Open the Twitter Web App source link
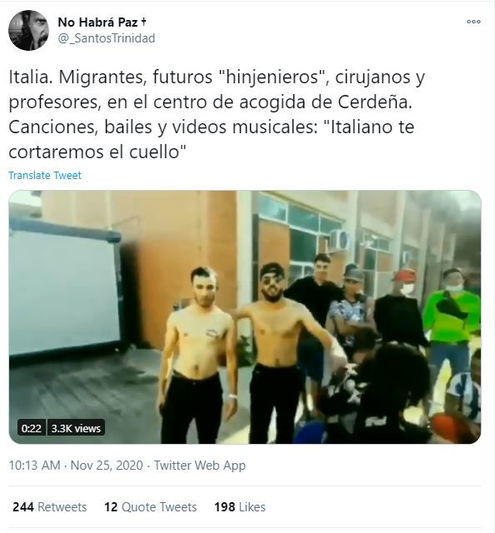Screen dimensions: 495x533 tap(200, 466)
